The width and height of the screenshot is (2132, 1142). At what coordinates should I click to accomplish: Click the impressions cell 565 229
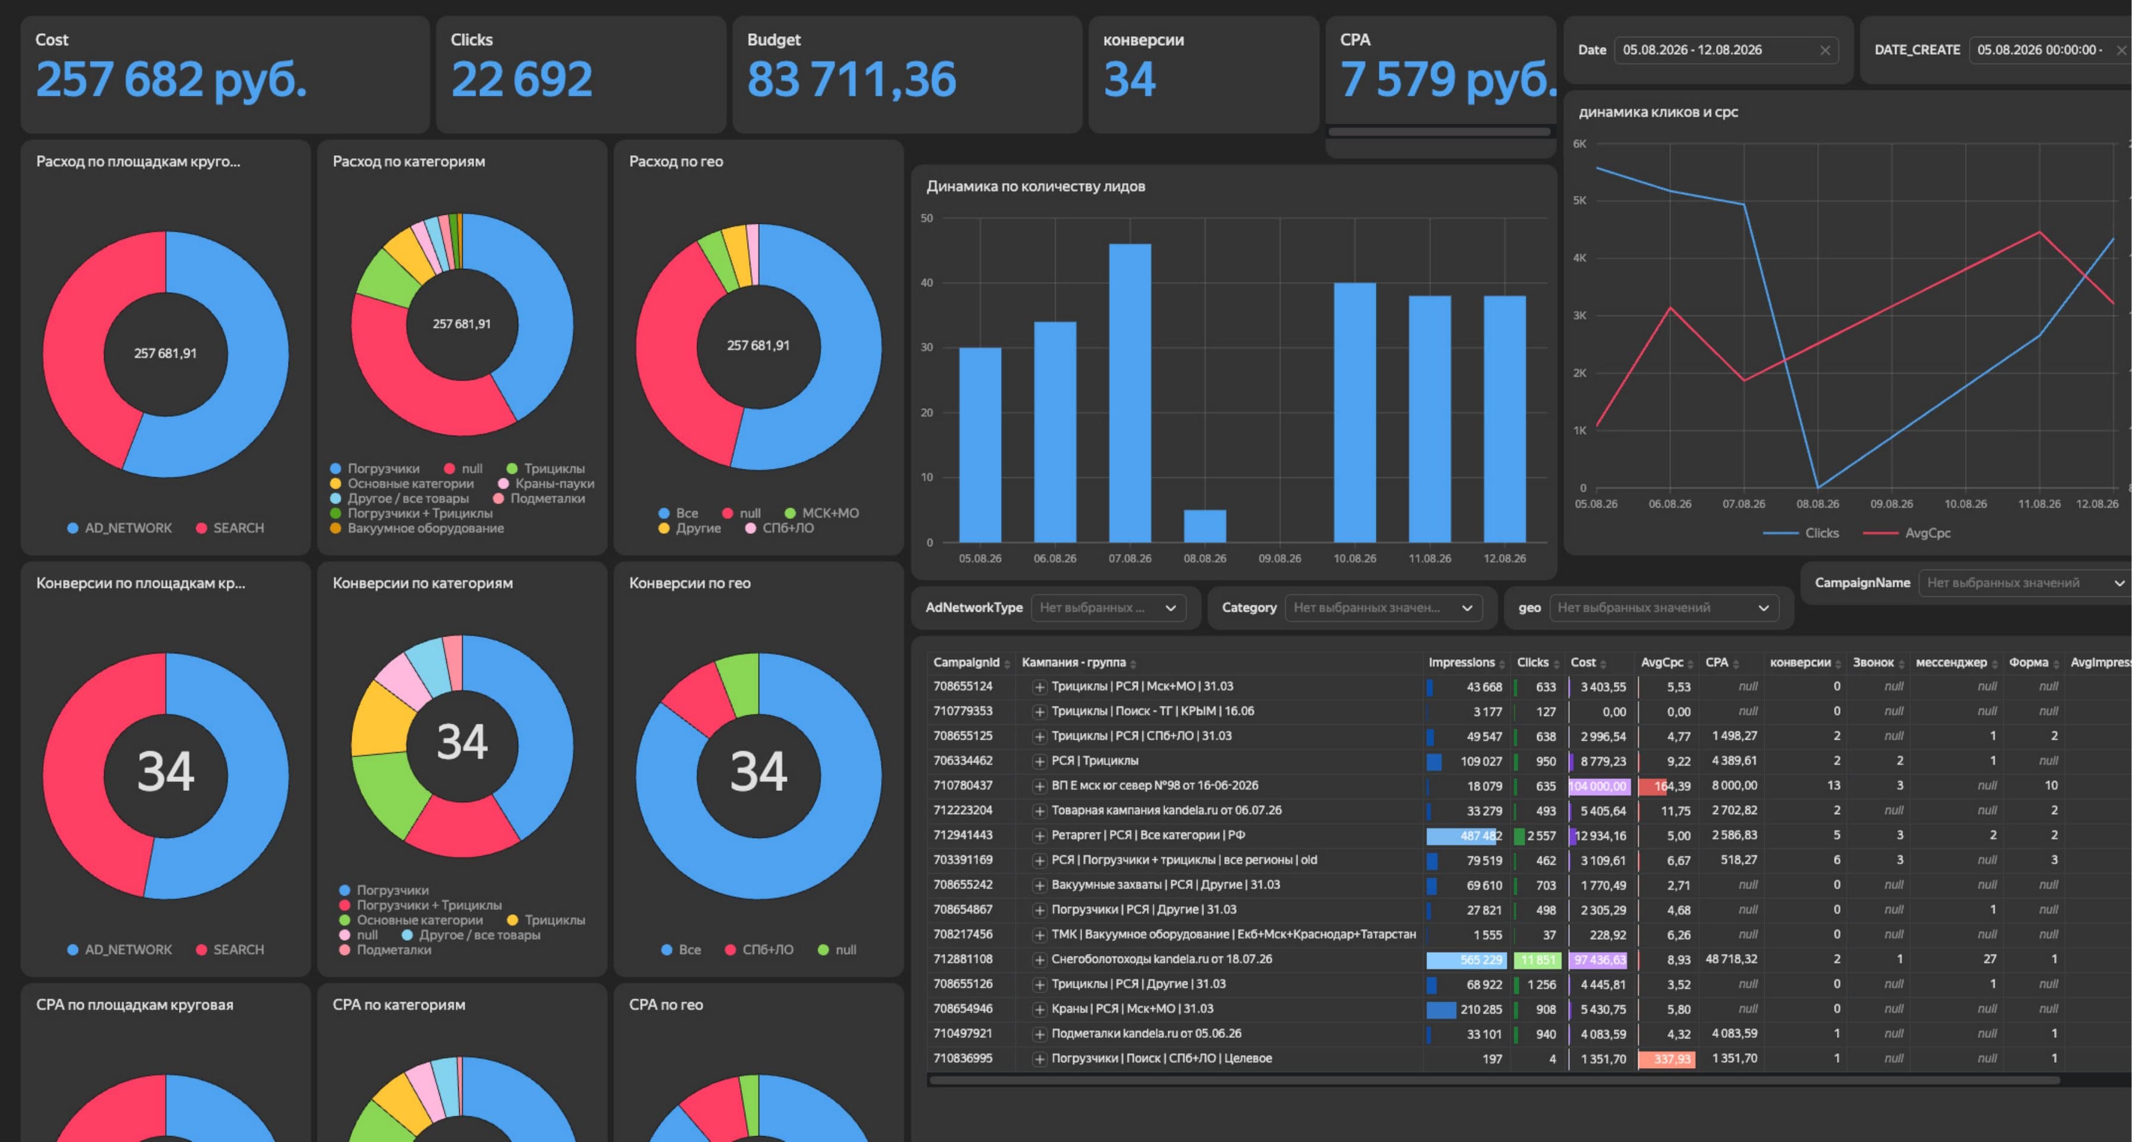click(1465, 960)
